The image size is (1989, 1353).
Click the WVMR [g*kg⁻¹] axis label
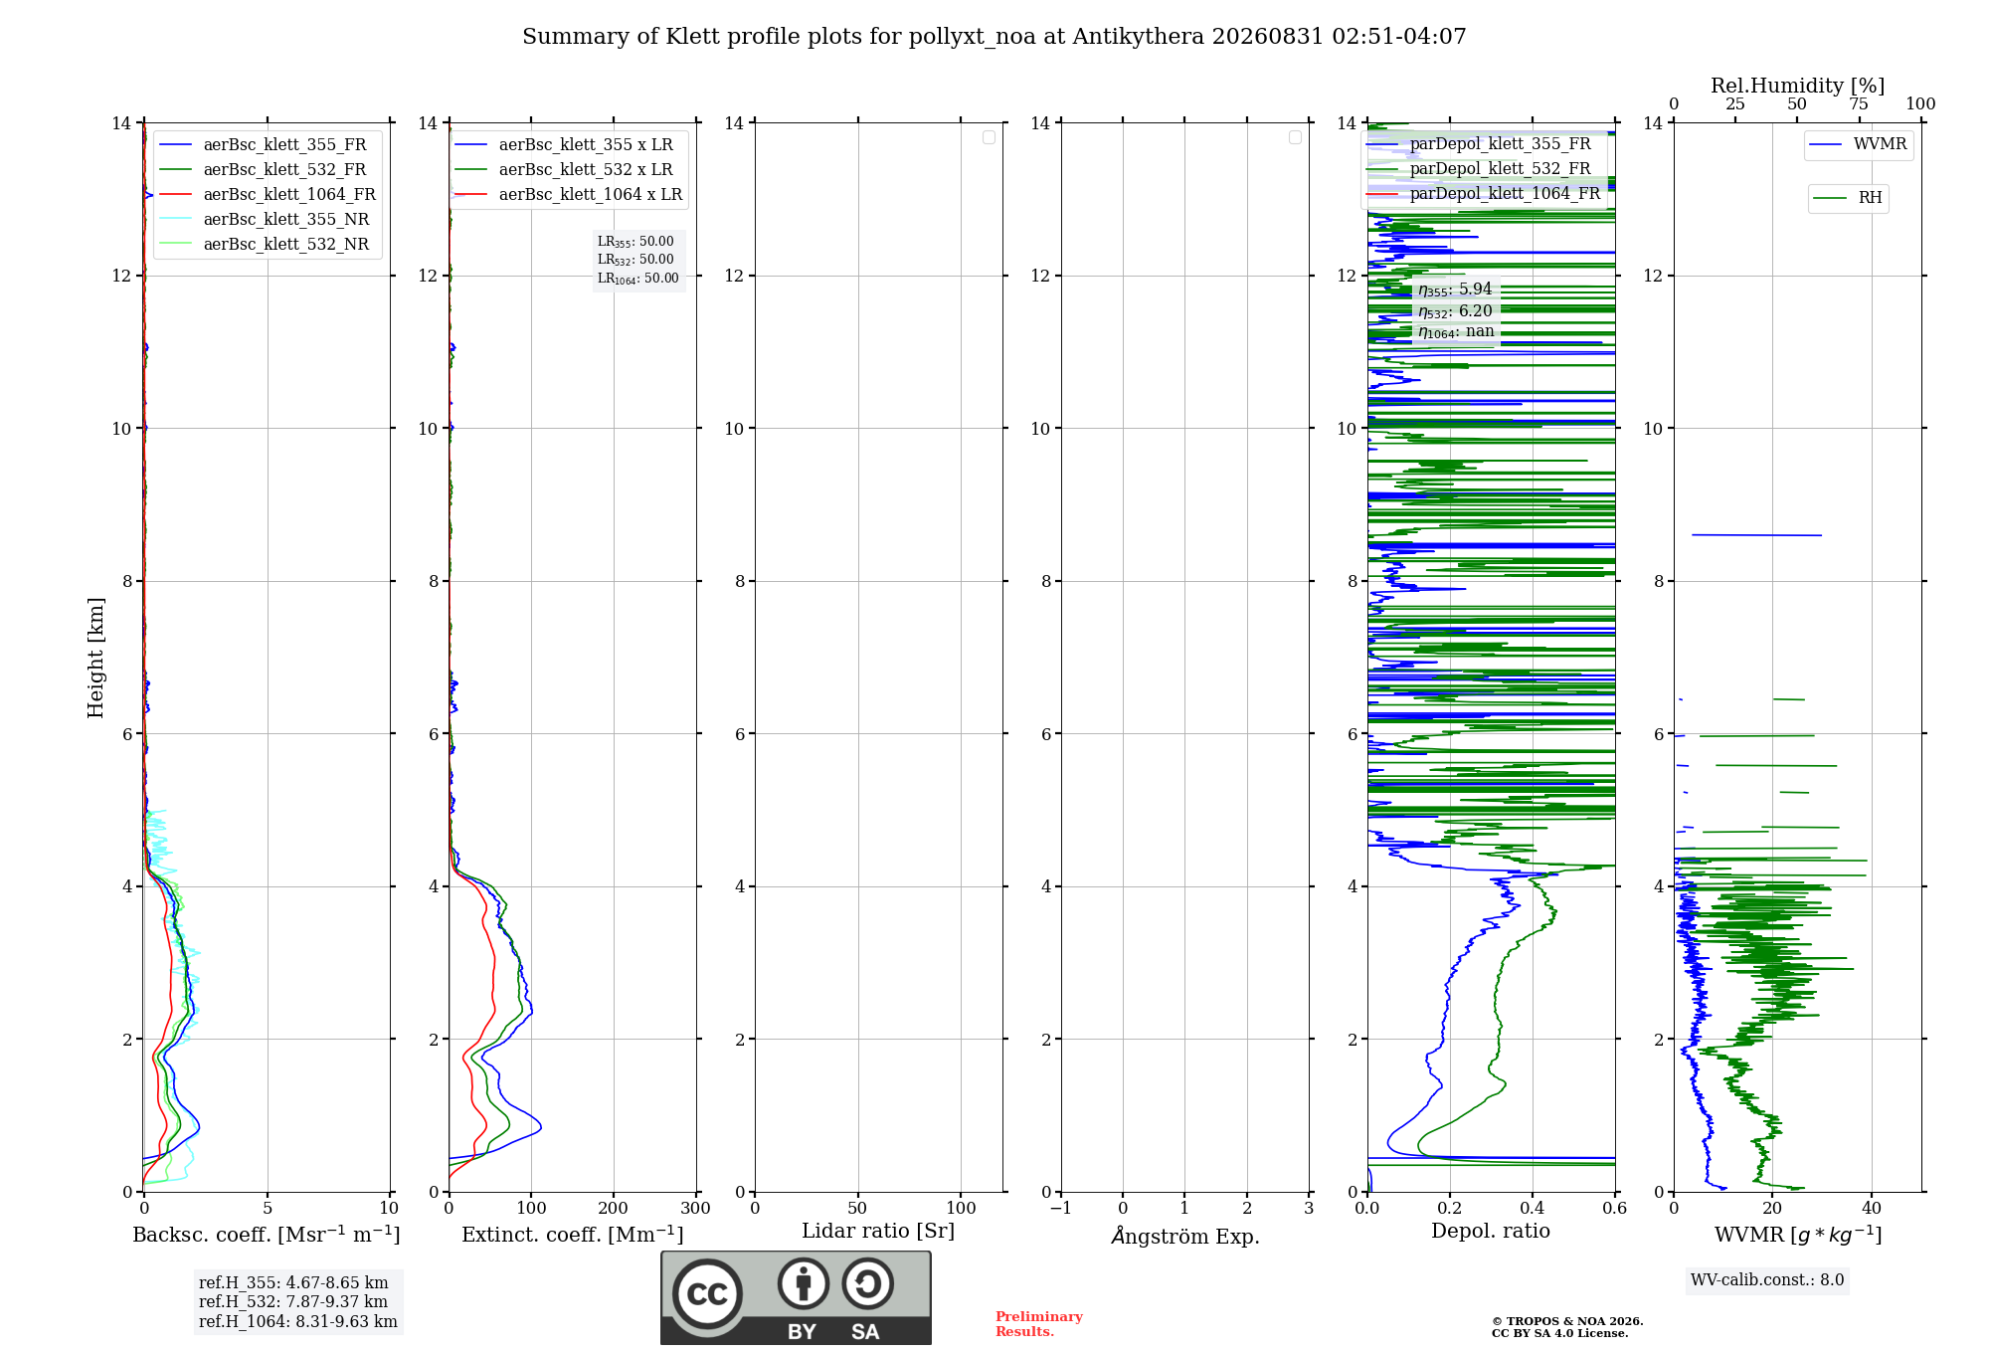1798,1235
